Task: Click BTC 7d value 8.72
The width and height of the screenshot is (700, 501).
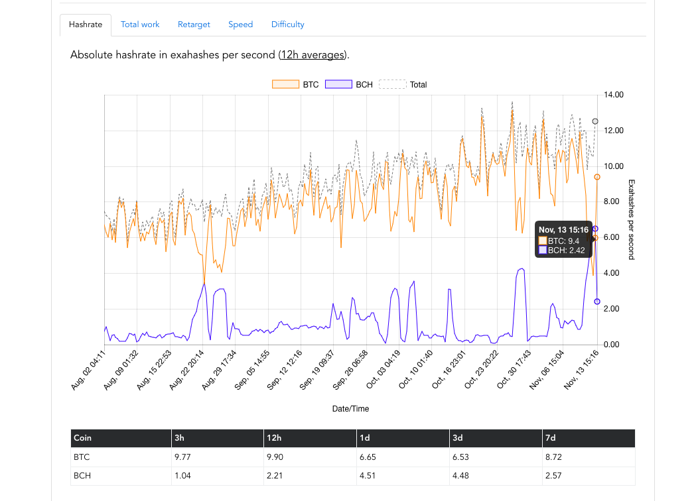Action: [x=553, y=457]
